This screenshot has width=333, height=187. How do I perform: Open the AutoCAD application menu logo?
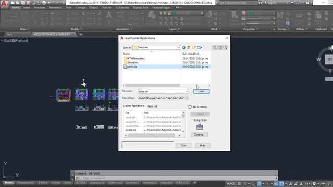click(x=4, y=4)
